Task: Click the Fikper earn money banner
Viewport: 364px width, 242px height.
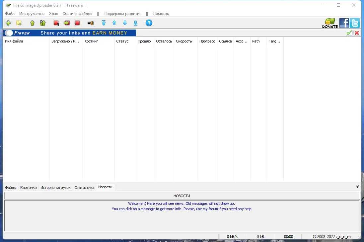Action: click(x=70, y=33)
